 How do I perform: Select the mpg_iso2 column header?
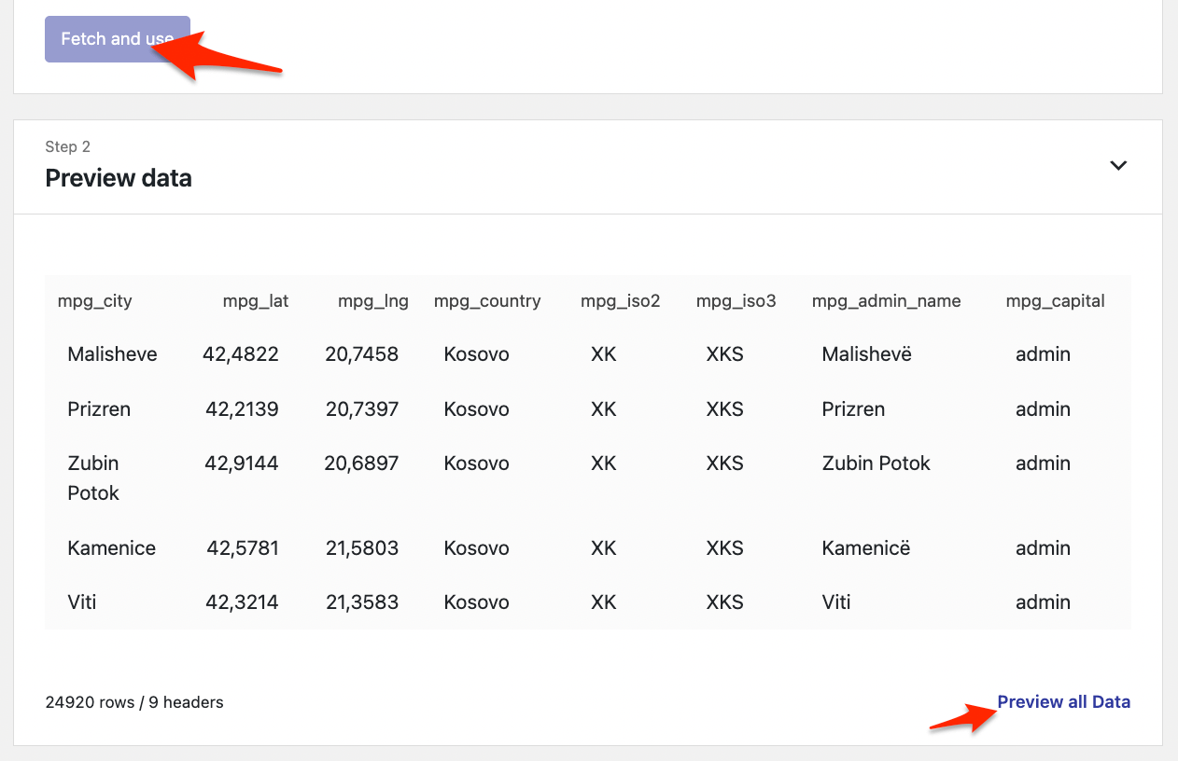(x=620, y=301)
